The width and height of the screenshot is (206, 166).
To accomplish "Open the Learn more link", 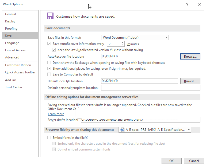I will pyautogui.click(x=56, y=114).
